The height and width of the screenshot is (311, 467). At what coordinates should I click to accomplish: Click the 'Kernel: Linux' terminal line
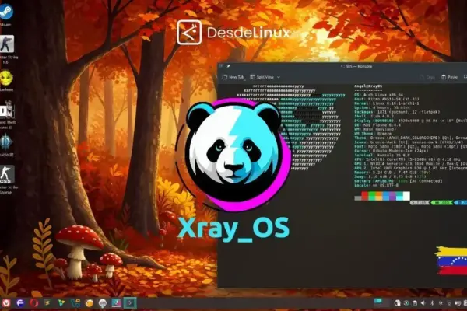point(387,103)
